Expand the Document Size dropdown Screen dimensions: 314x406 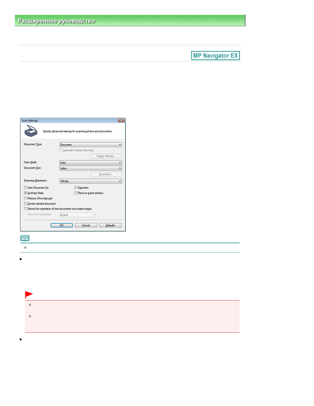point(91,168)
